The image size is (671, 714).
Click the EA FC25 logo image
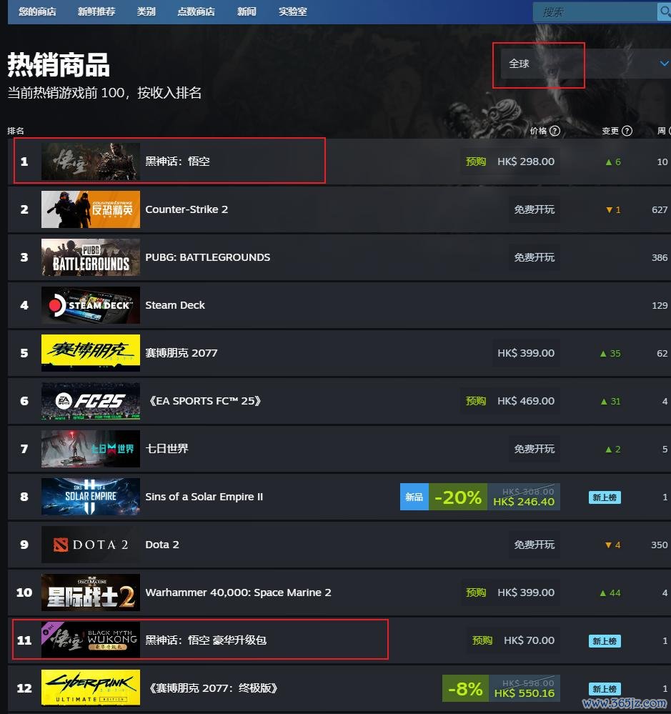click(91, 401)
